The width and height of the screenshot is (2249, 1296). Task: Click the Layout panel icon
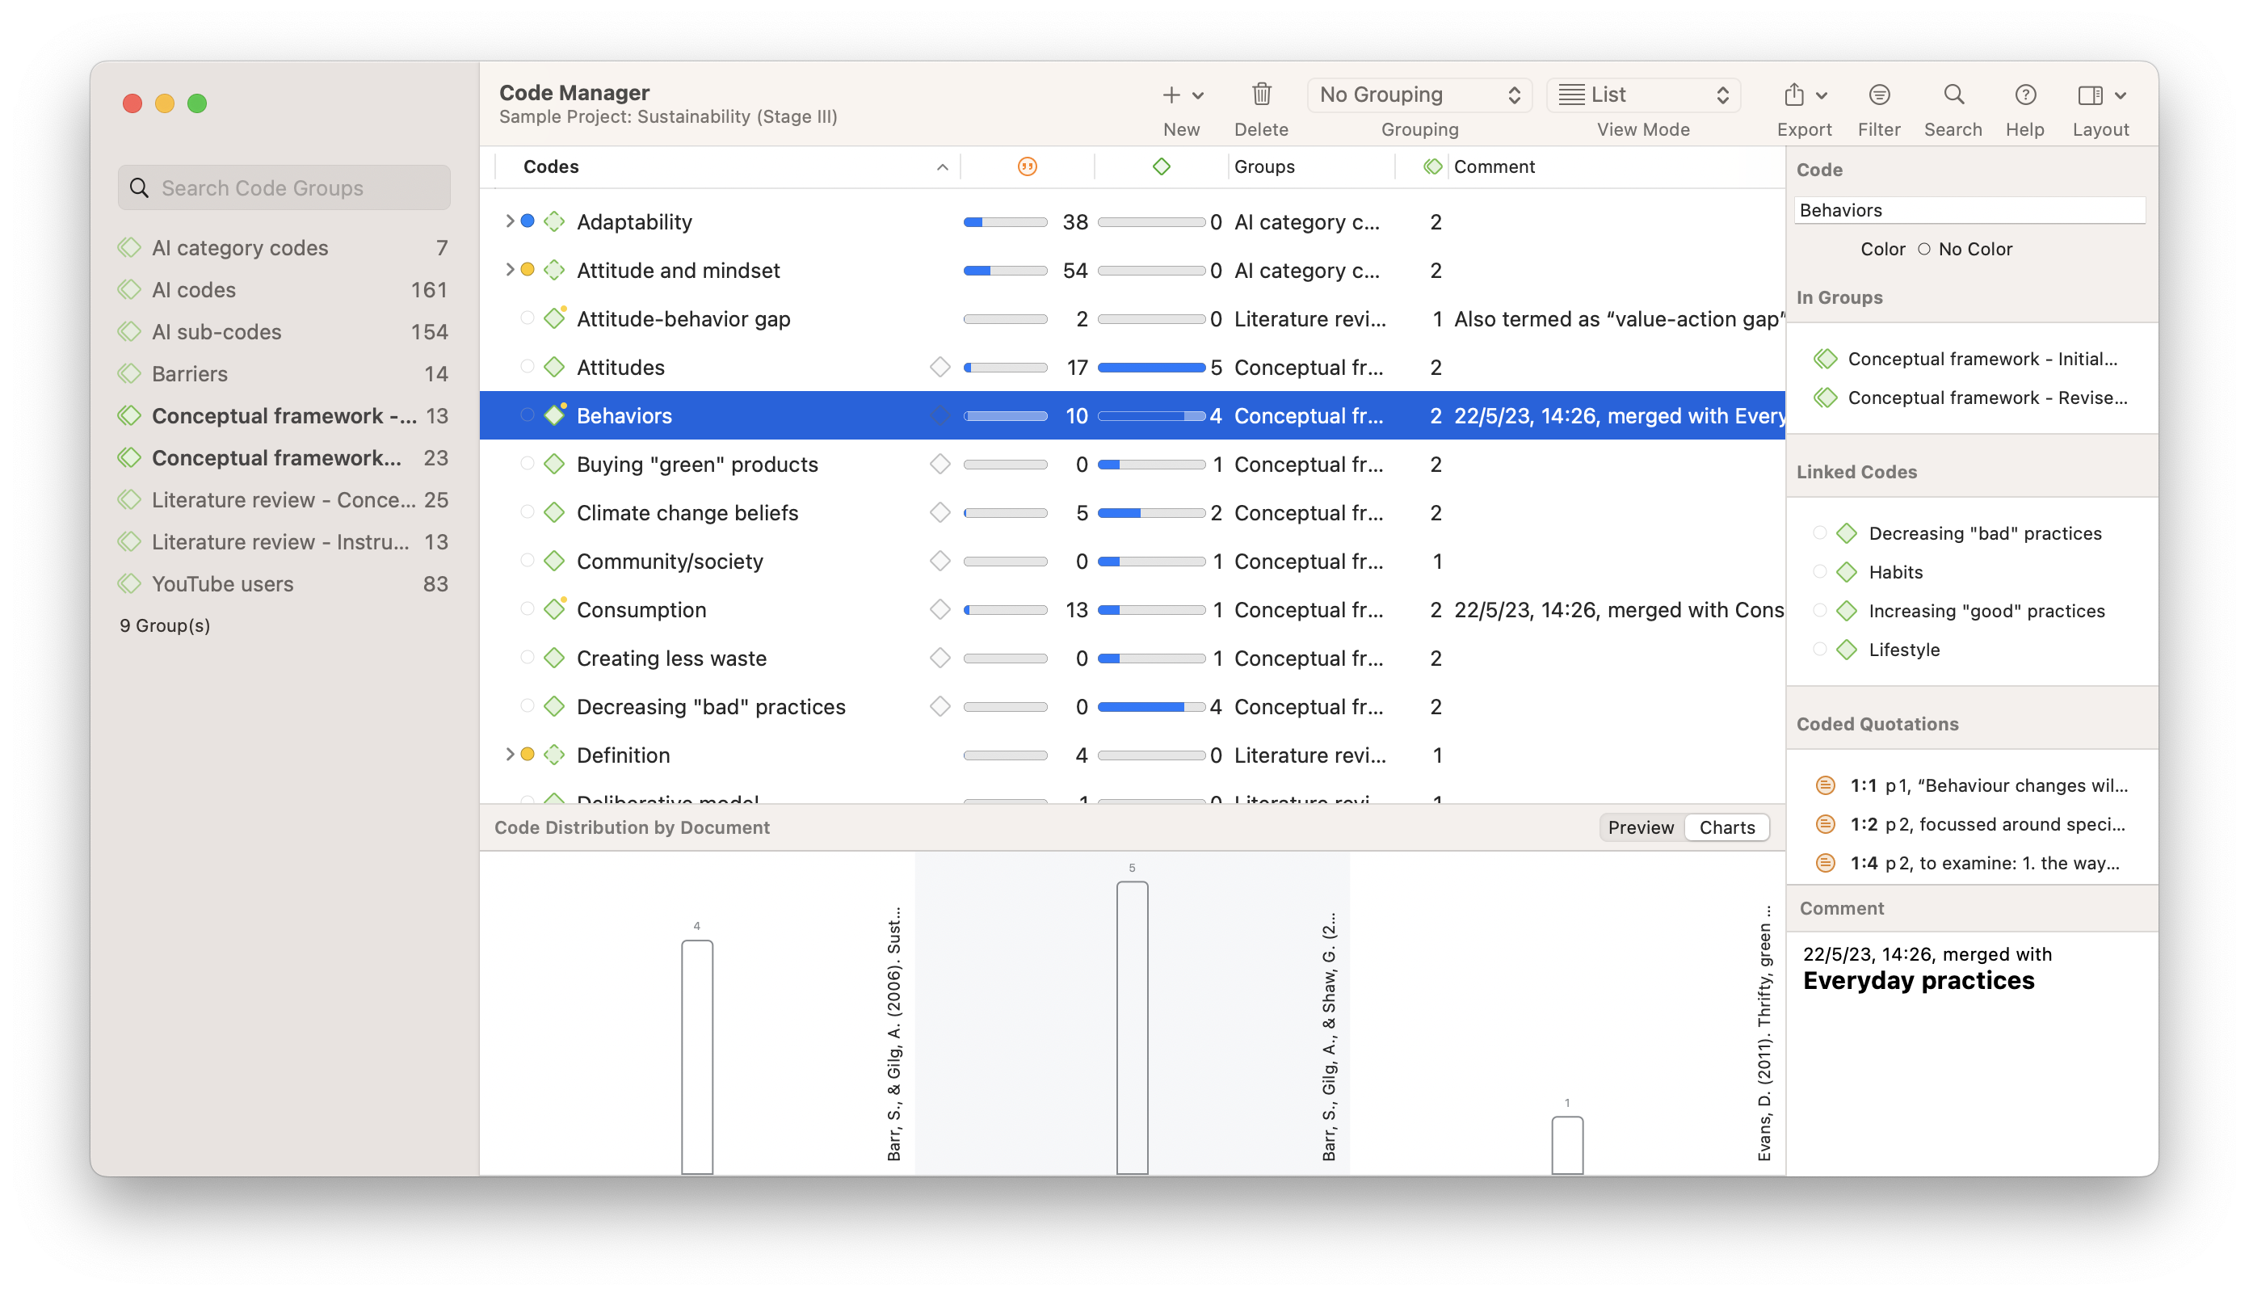[x=2090, y=95]
